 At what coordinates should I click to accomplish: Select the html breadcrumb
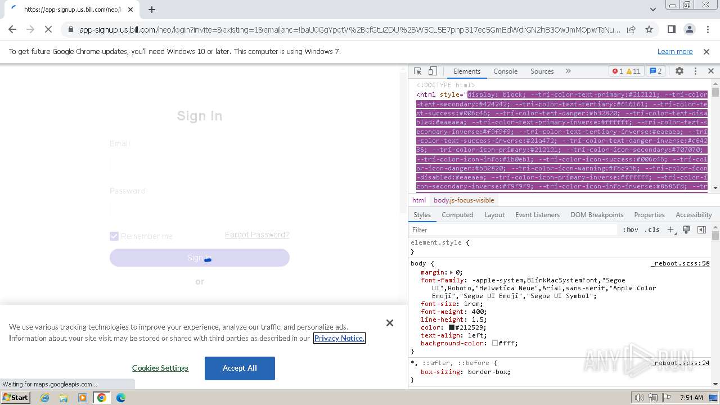pos(419,200)
